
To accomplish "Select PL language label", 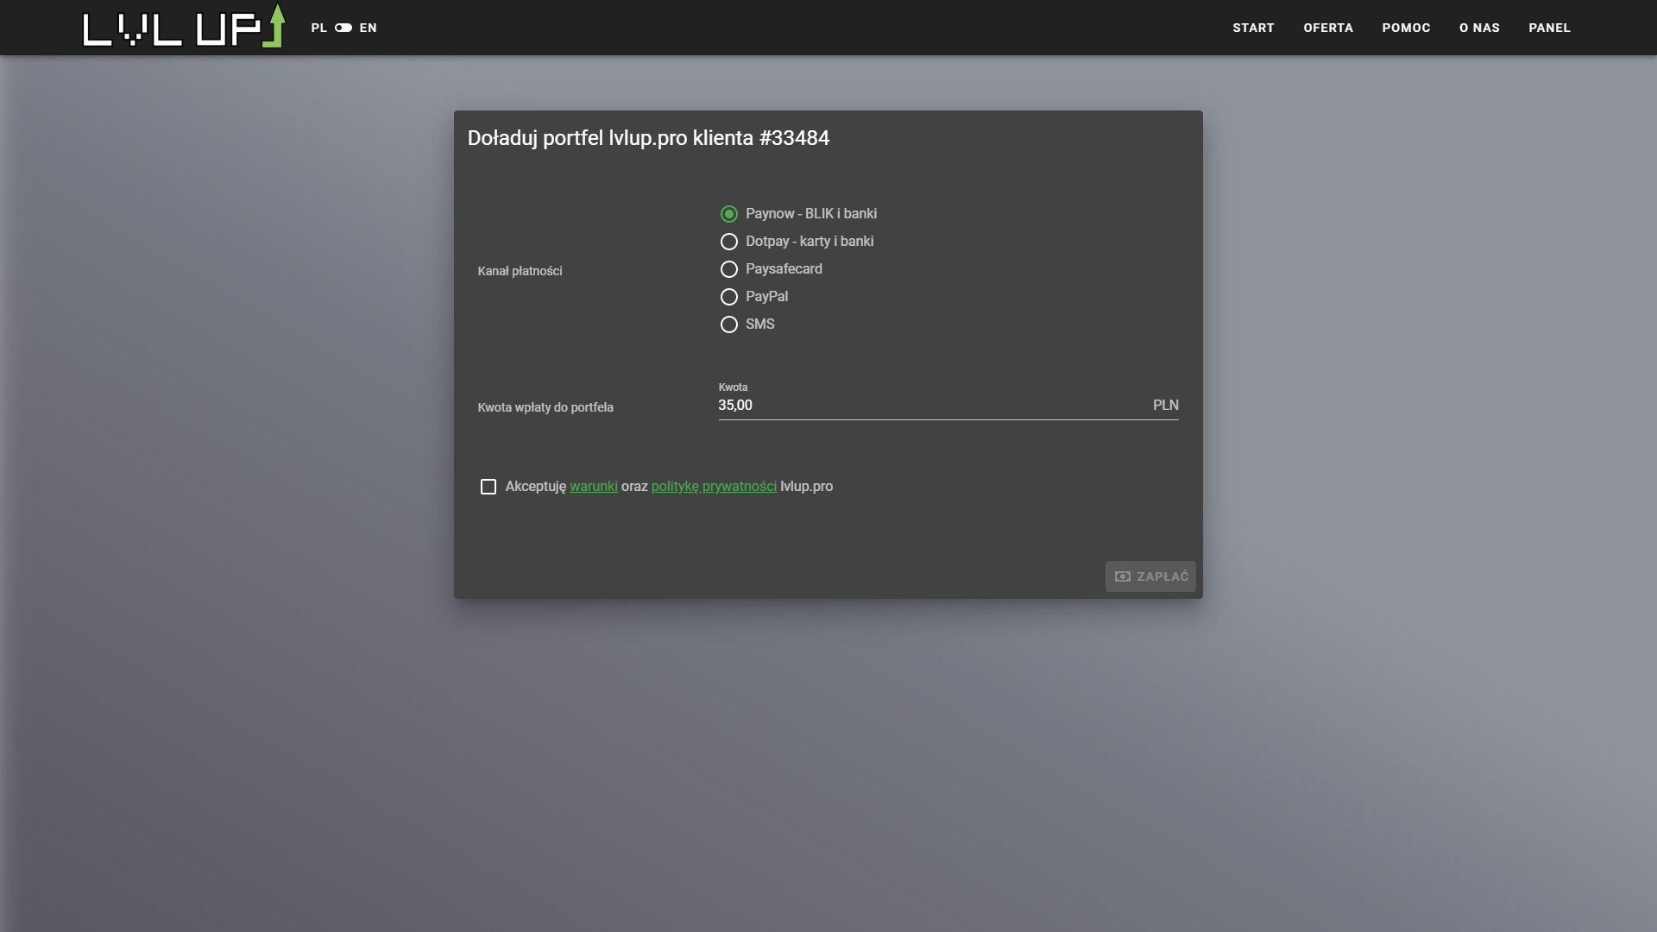I will point(318,28).
